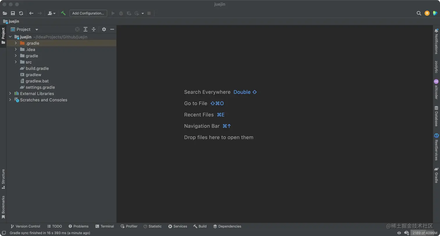This screenshot has width=440, height=236.
Task: Open the Statistic tool window
Action: [x=152, y=226]
